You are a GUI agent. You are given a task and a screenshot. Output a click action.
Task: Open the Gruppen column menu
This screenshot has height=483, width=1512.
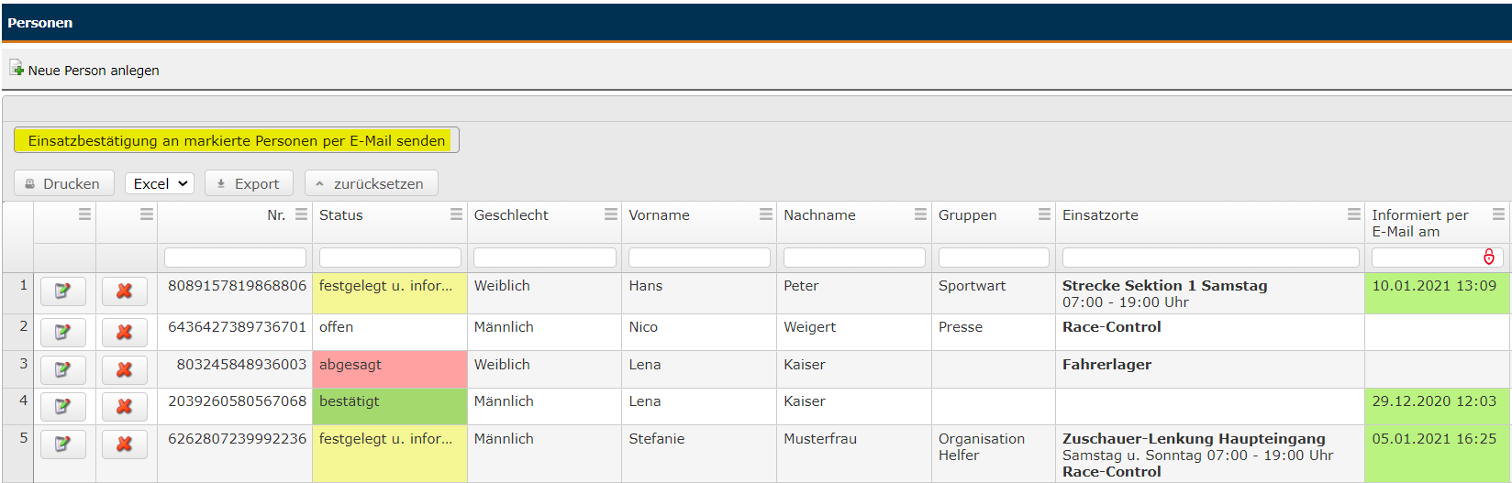click(x=1044, y=214)
